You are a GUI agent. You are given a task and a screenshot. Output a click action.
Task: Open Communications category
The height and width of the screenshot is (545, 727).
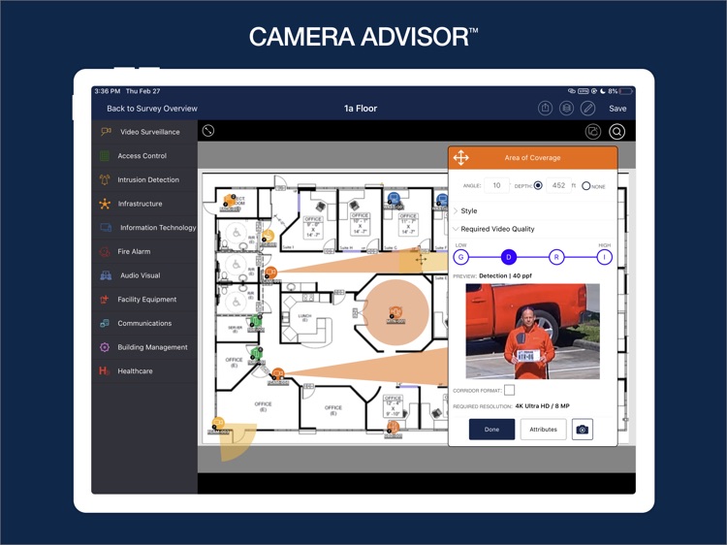144,323
